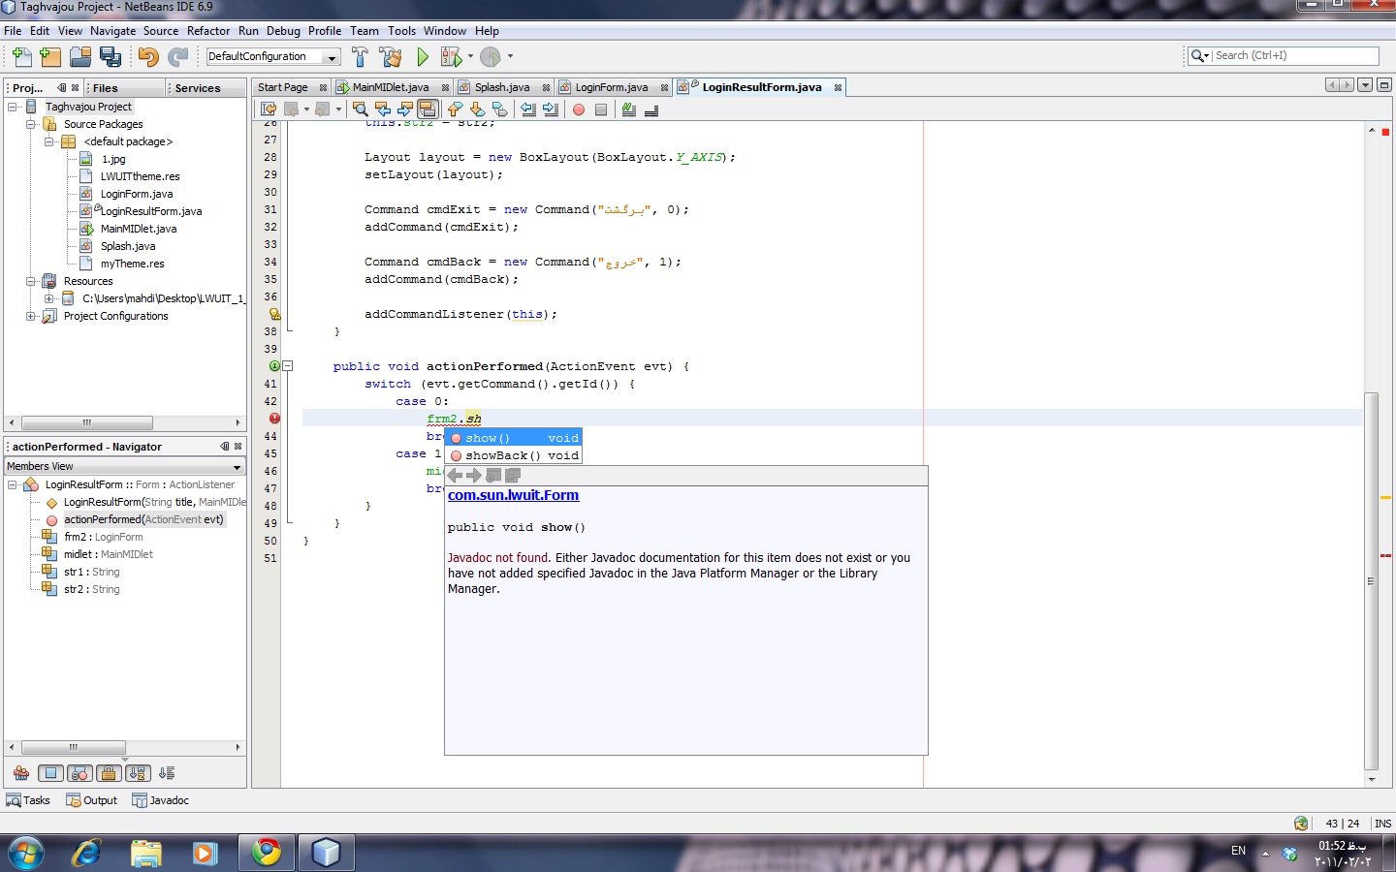Open the DefaultConfiguration dropdown

pyautogui.click(x=332, y=57)
